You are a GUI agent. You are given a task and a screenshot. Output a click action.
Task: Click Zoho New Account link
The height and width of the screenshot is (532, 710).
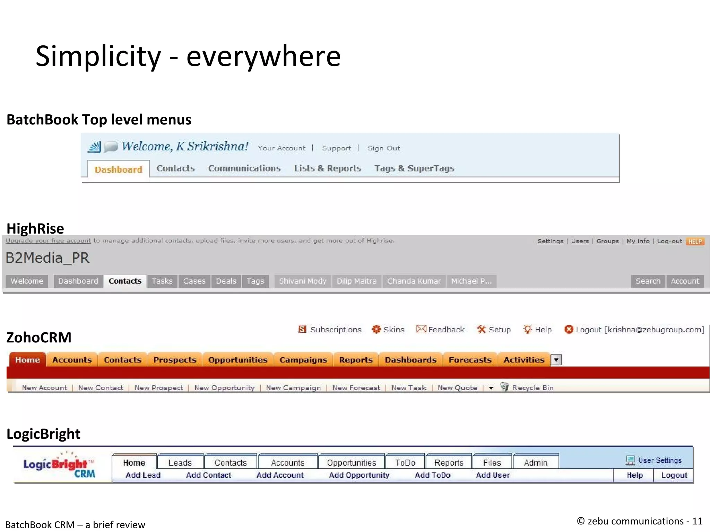[x=44, y=388]
